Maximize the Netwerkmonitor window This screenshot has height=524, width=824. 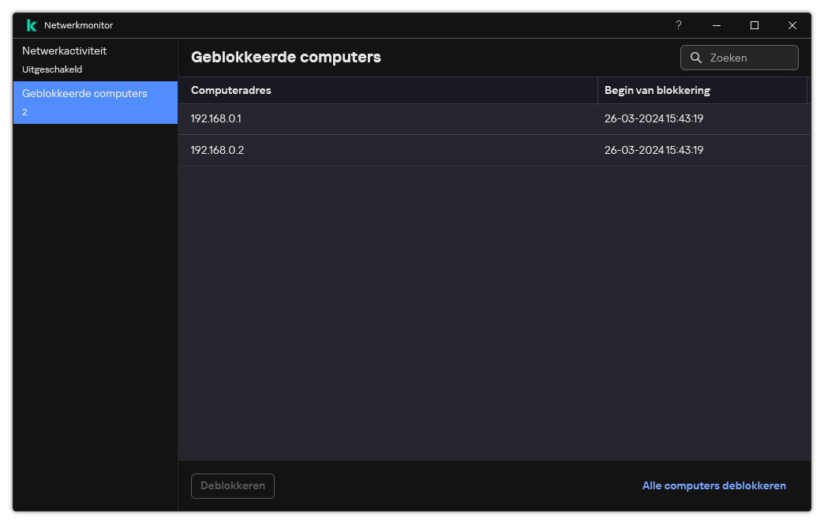pyautogui.click(x=754, y=25)
